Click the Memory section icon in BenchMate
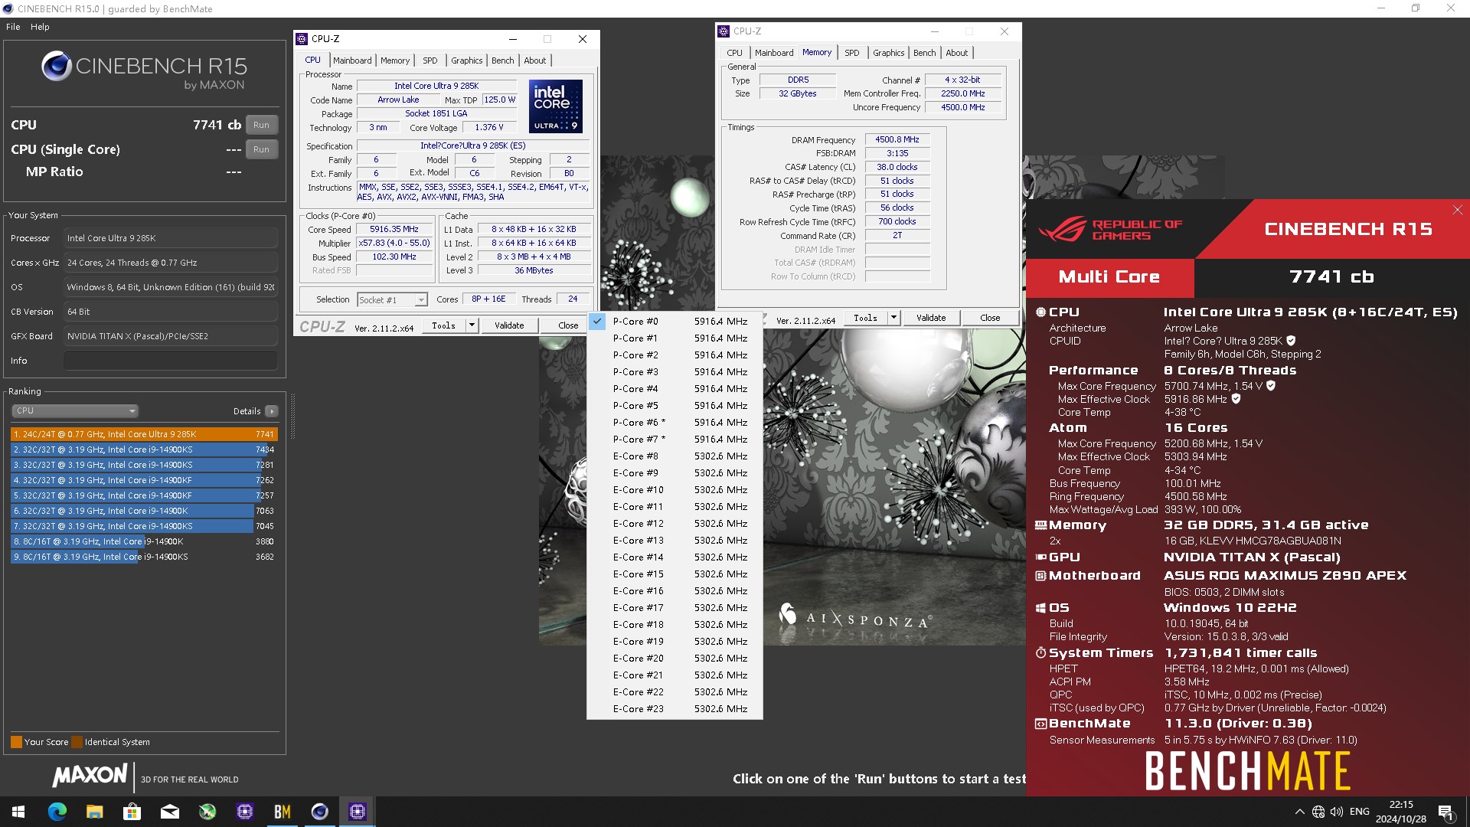Viewport: 1470px width, 827px height. coord(1040,525)
